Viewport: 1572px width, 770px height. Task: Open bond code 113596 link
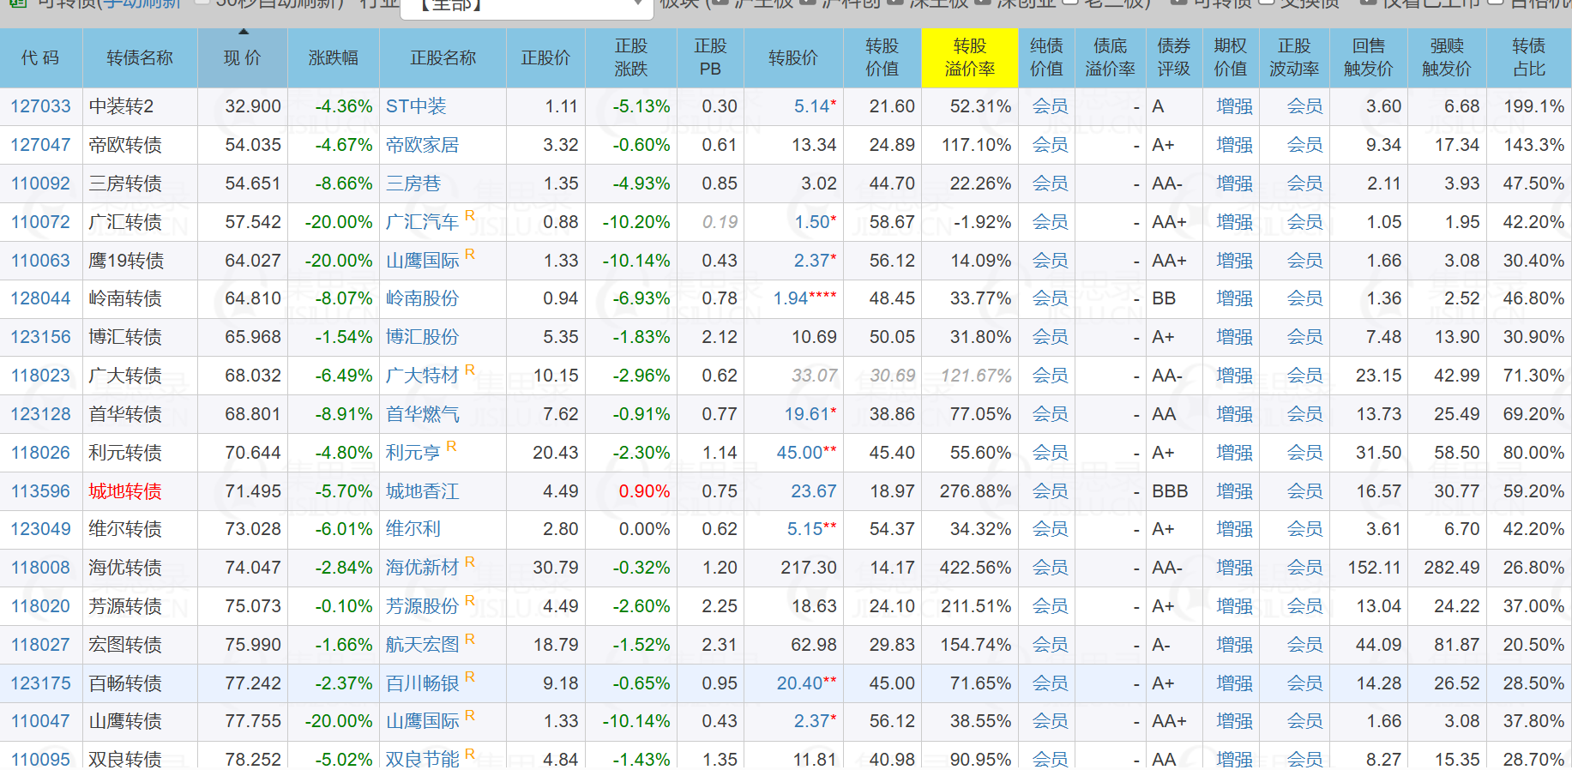40,491
